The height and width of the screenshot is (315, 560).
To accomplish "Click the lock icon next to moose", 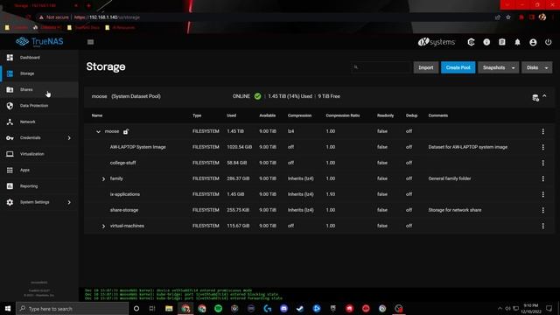I will (126, 131).
